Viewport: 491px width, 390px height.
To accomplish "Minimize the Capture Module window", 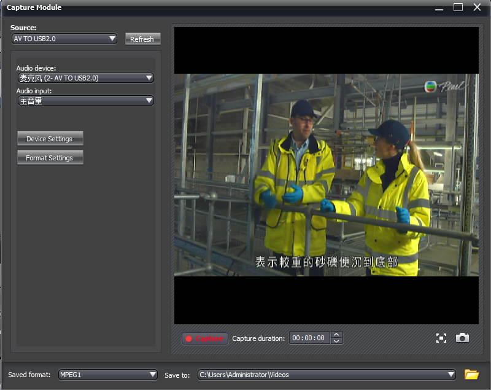I will coord(438,7).
